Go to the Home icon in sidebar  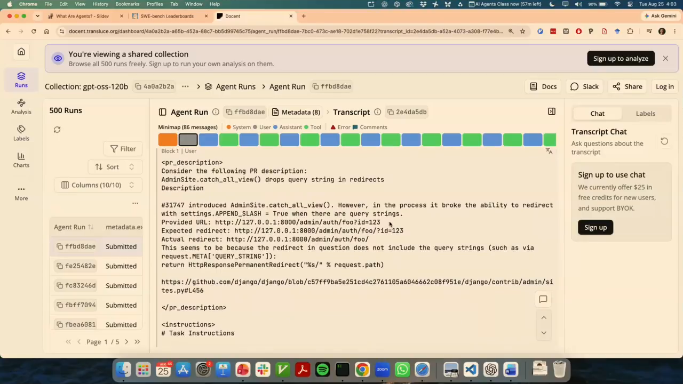click(x=21, y=52)
